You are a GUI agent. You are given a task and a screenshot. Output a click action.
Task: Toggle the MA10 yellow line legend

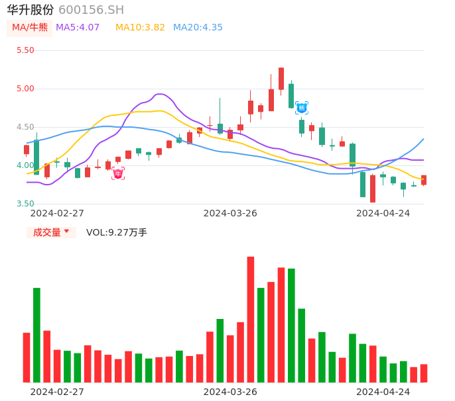(140, 28)
